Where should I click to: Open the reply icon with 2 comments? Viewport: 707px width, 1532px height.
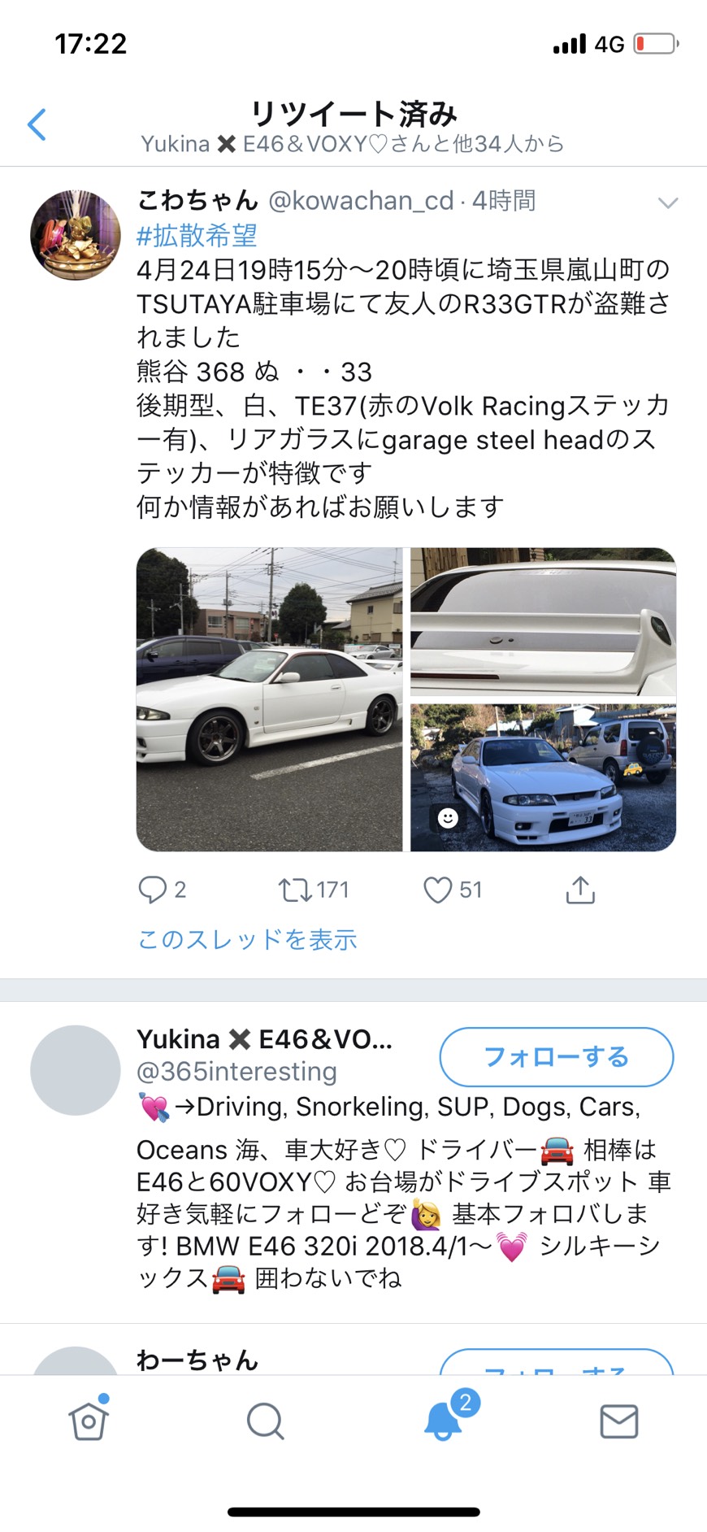(x=152, y=890)
